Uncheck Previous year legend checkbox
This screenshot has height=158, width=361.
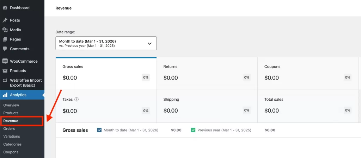(193, 130)
